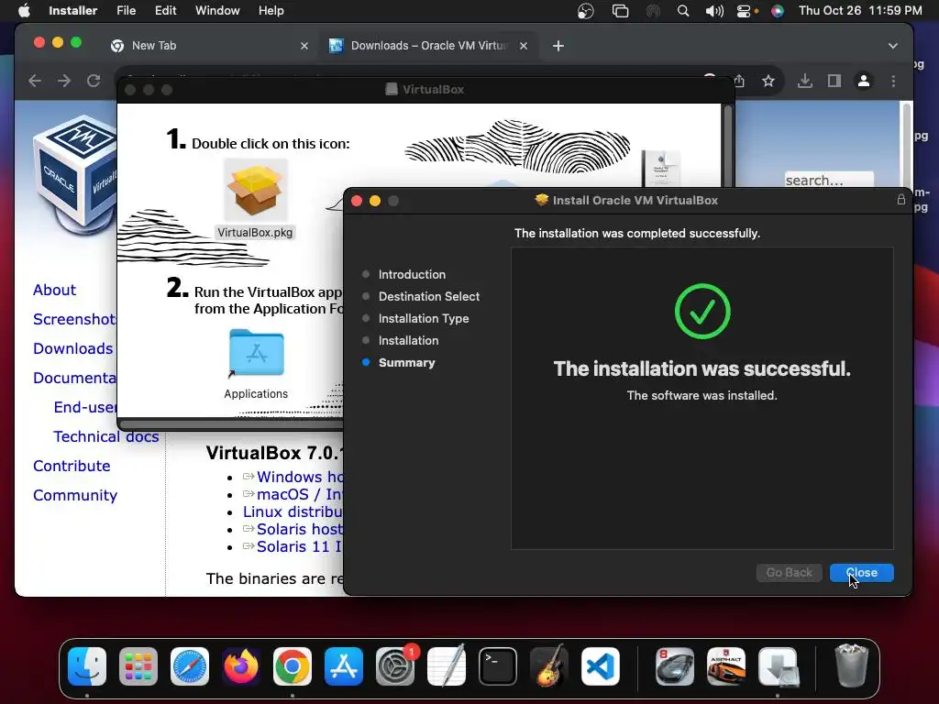Open Spotlight search in menu bar
The width and height of the screenshot is (939, 704).
click(x=682, y=11)
